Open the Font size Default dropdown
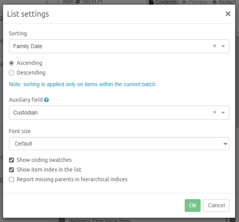Image resolution: width=239 pixels, height=222 pixels. [x=119, y=144]
